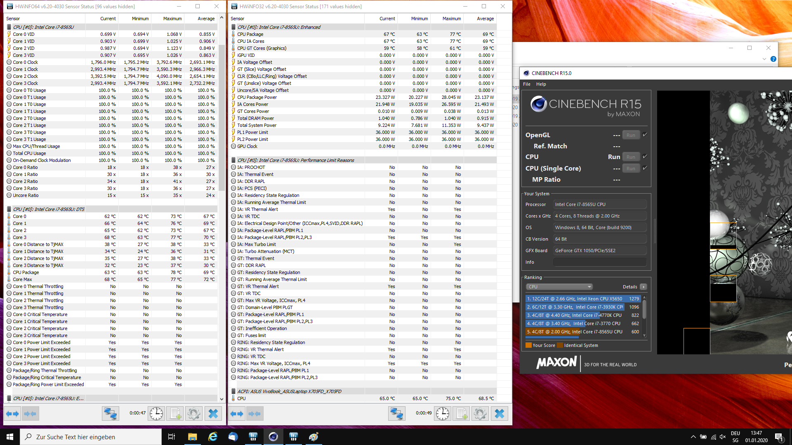
Task: Open sensor settings gear in HWiNFO32
Action: tap(480, 414)
